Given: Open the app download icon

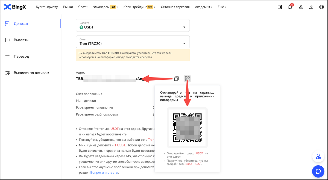Looking at the screenshot, I should [x=311, y=7].
